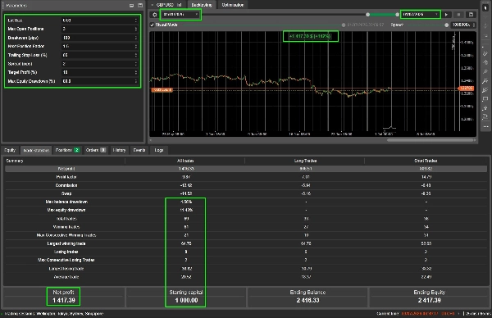The height and width of the screenshot is (318, 492).
Task: Open the Positions tab
Action: pyautogui.click(x=67, y=150)
